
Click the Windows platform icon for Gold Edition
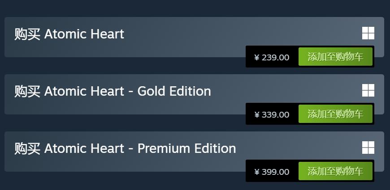pyautogui.click(x=368, y=90)
